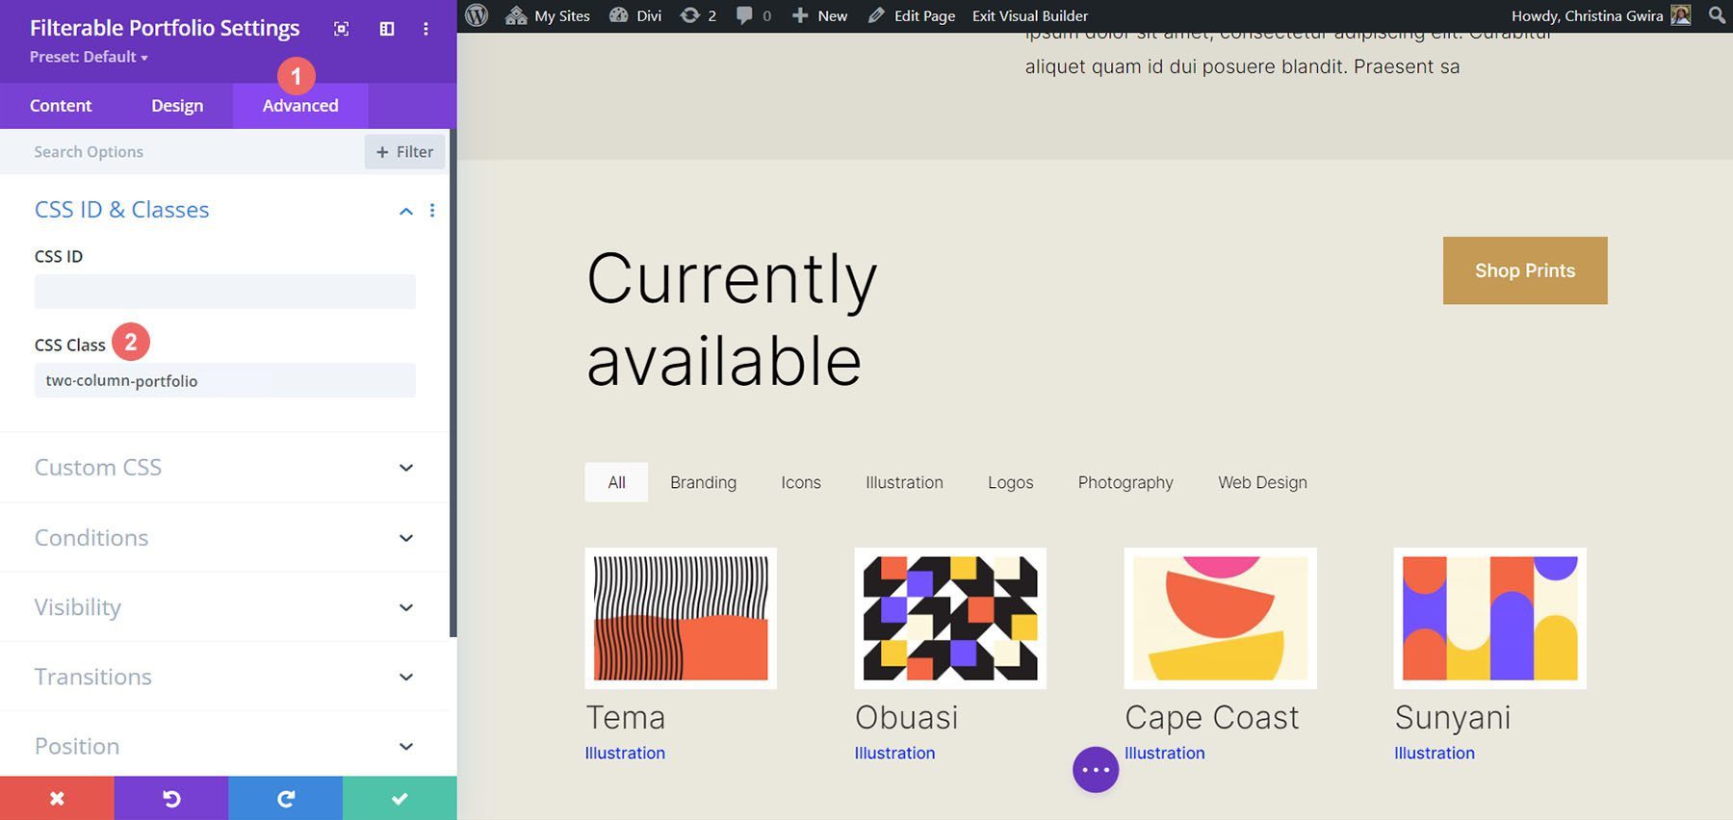Switch to the Content tab
Screen dimensions: 1733x820
(61, 106)
